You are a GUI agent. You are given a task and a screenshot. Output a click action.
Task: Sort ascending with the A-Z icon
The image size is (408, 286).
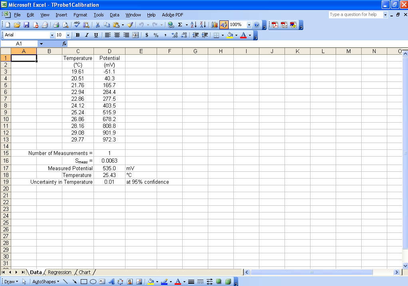193,25
